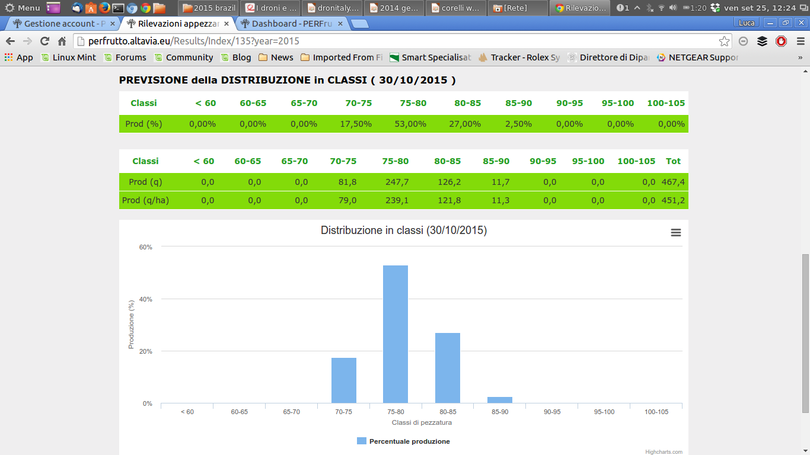Switch to the '2014 ge...' taskbar window

(394, 8)
